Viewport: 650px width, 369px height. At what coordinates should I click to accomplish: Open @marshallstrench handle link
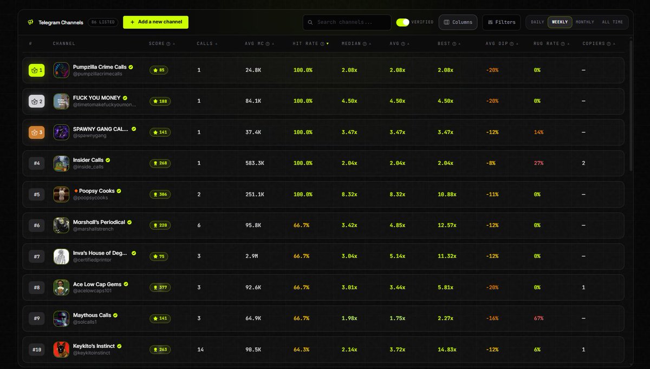(x=93, y=229)
